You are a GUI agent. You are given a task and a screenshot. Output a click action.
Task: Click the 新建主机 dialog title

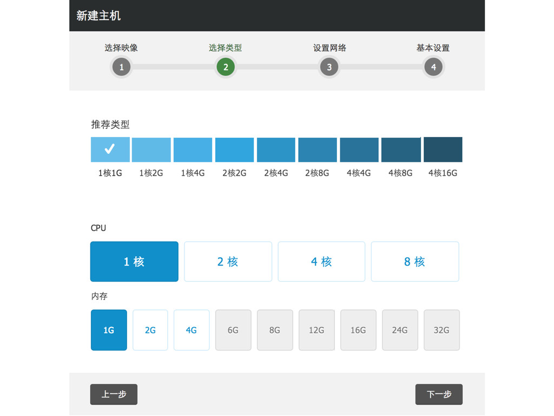(98, 16)
